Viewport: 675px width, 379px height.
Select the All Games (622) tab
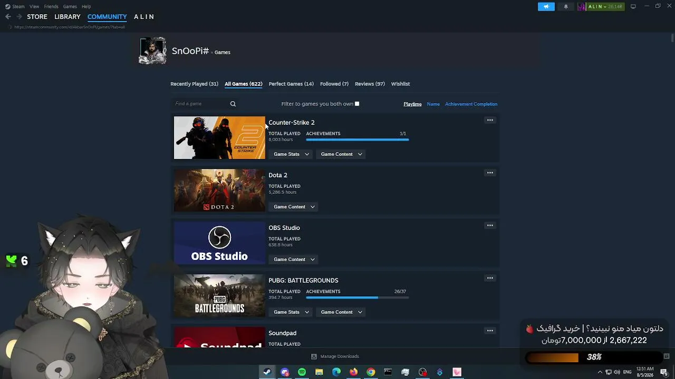(x=243, y=84)
